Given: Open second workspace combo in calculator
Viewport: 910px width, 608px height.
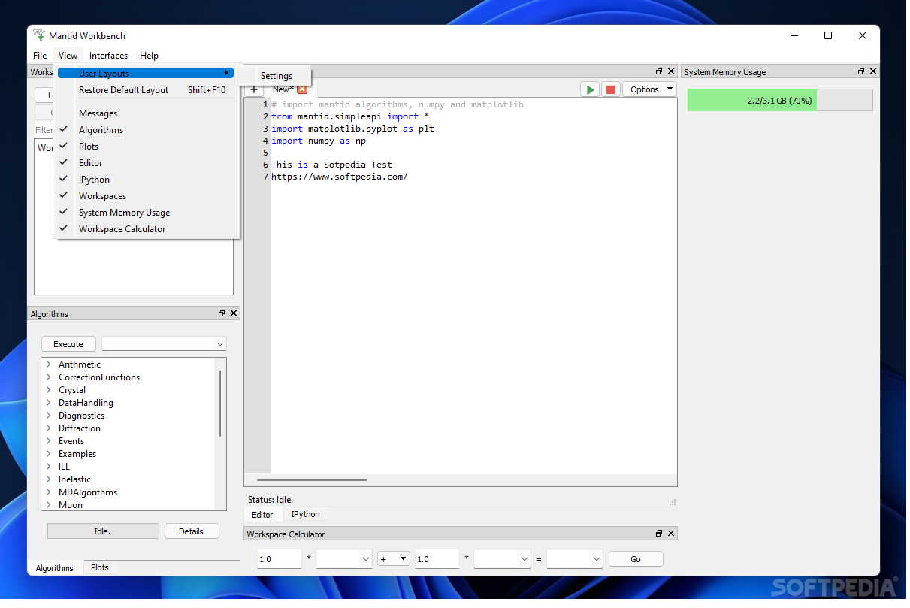Looking at the screenshot, I should point(503,559).
